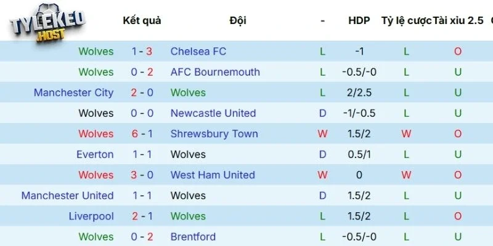The image size is (493, 246).
Task: Click the Đội column header
Action: coord(237,20)
